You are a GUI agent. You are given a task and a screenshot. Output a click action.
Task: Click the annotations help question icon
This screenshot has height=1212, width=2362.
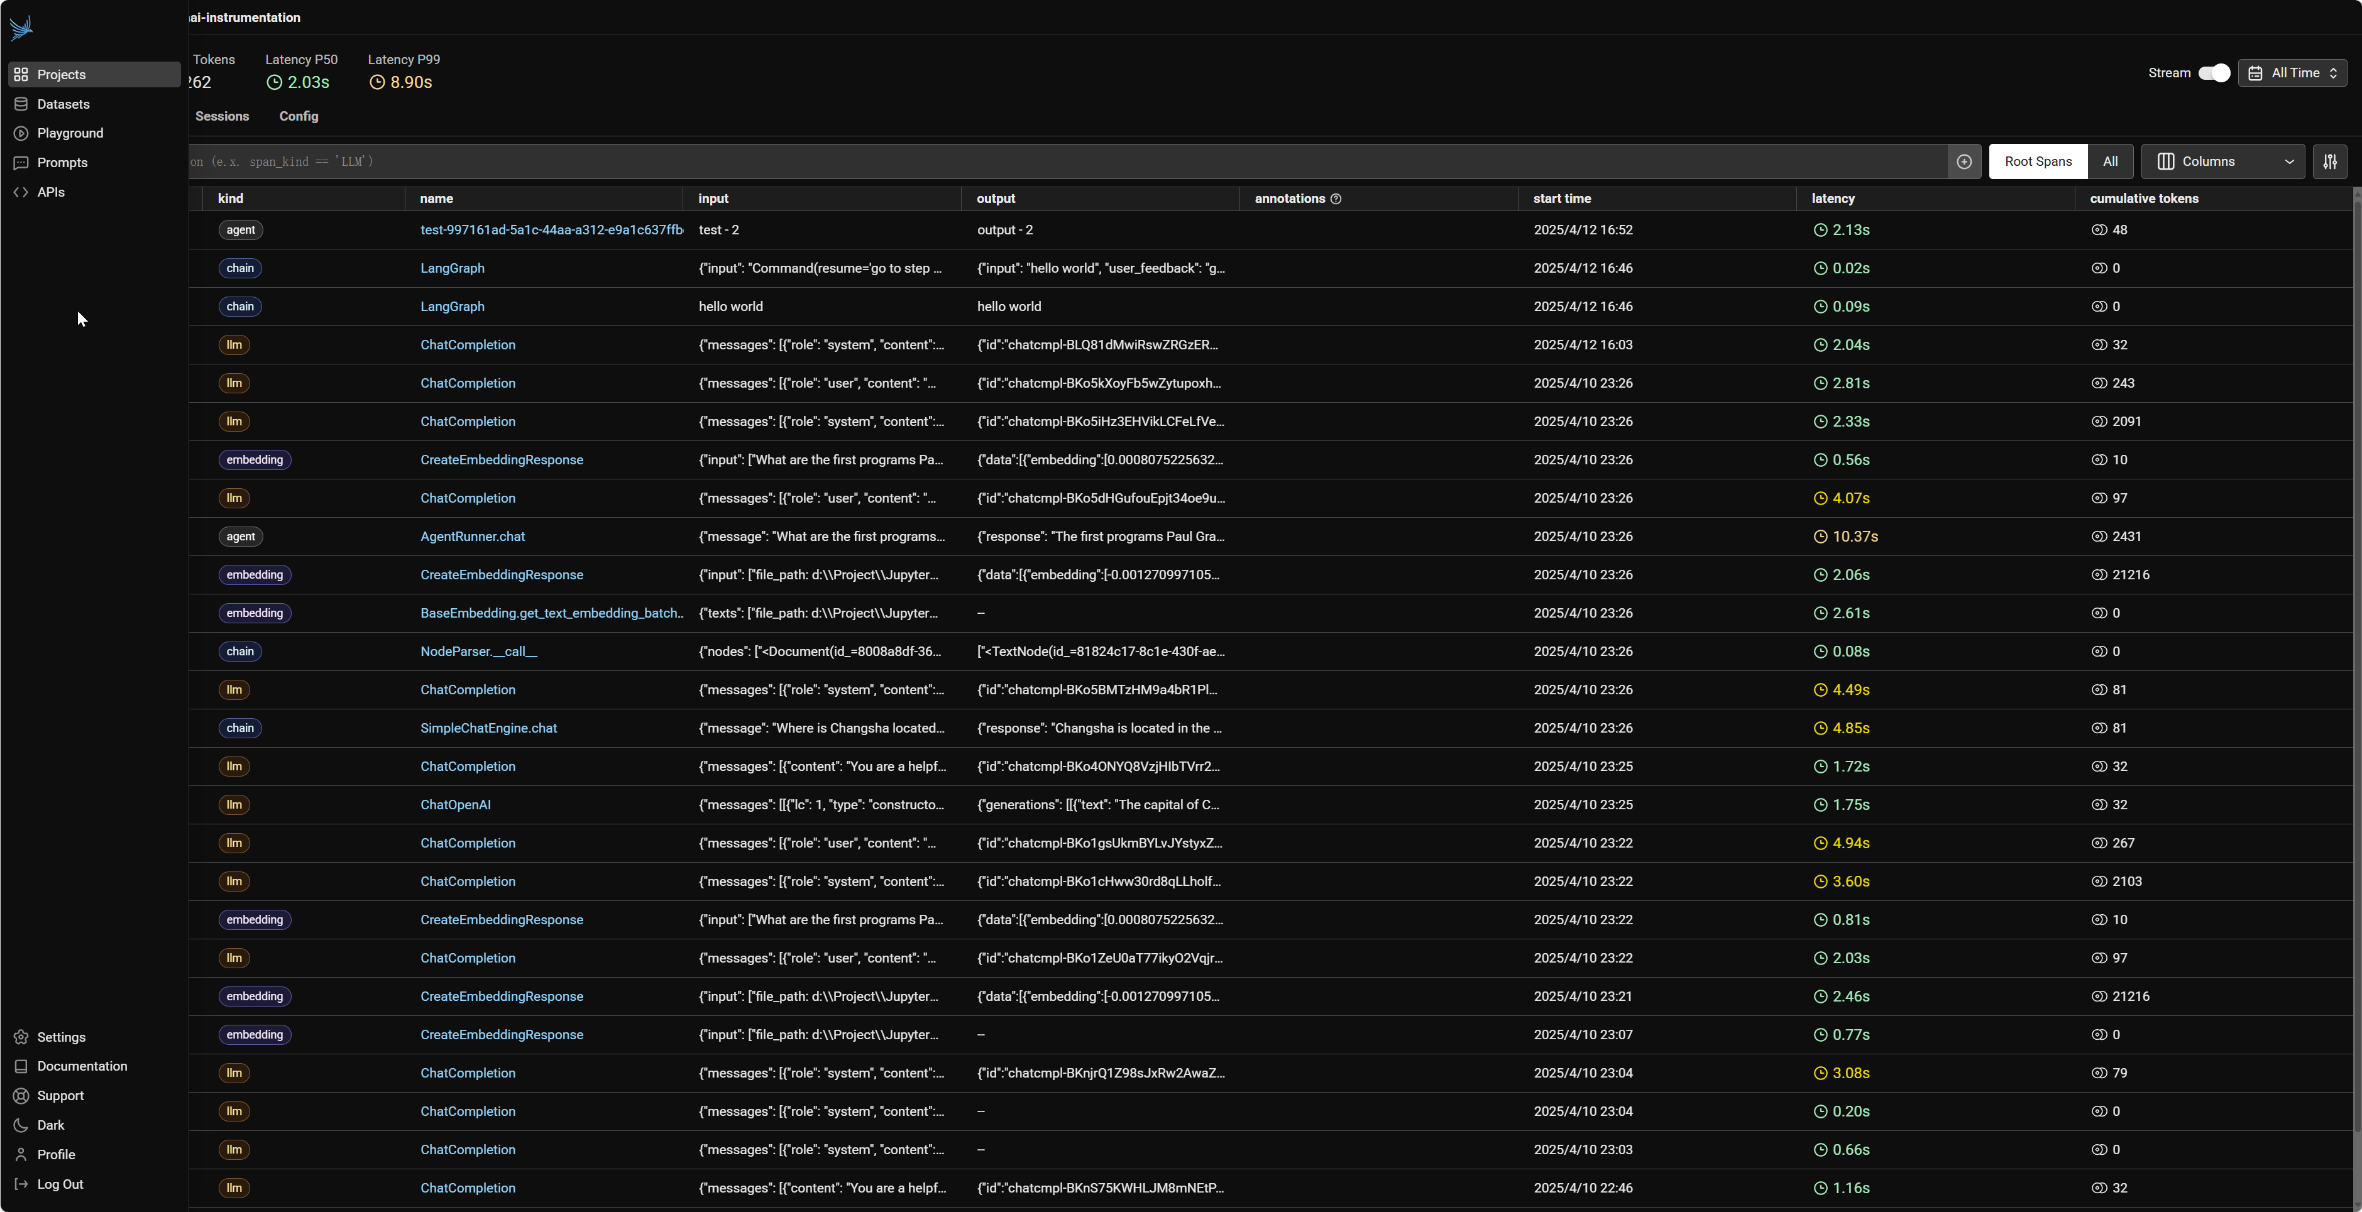tap(1336, 199)
